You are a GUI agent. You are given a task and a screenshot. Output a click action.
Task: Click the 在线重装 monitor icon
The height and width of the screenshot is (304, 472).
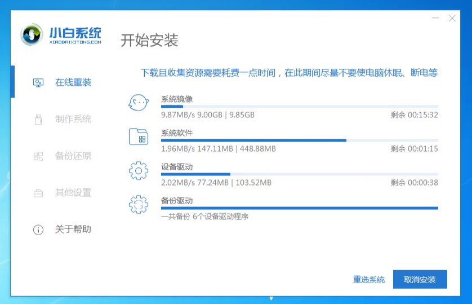click(x=38, y=82)
